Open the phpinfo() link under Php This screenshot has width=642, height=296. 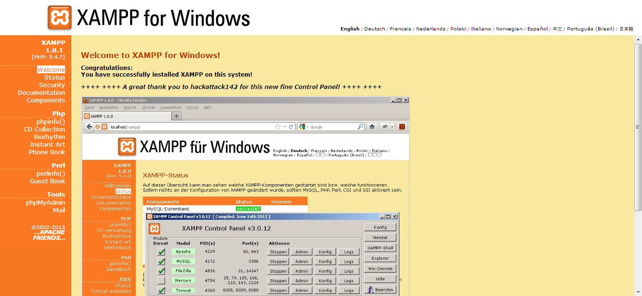pyautogui.click(x=50, y=121)
